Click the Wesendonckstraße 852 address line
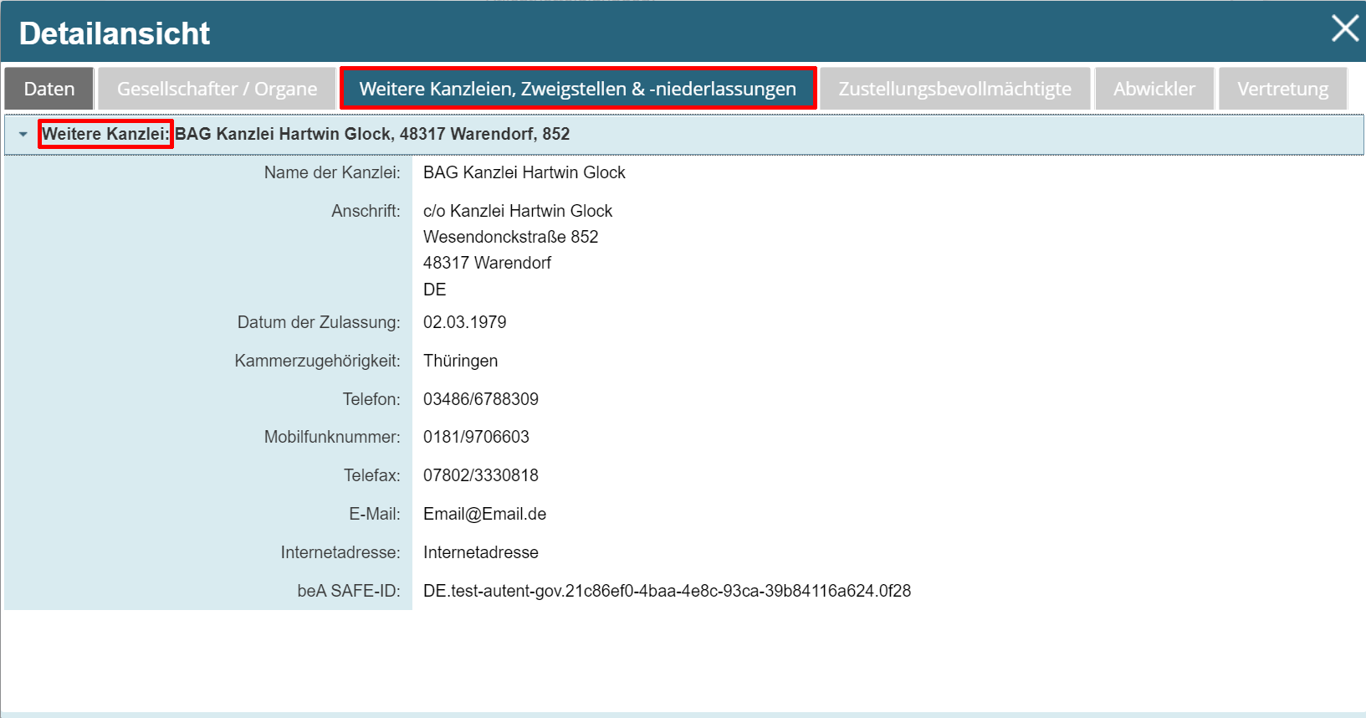 tap(510, 237)
